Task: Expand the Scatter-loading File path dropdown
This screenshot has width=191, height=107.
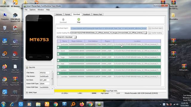Action: coord(145,33)
